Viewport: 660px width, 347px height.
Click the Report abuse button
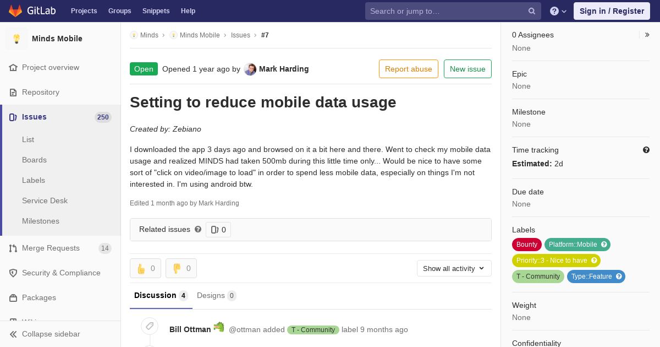click(408, 69)
